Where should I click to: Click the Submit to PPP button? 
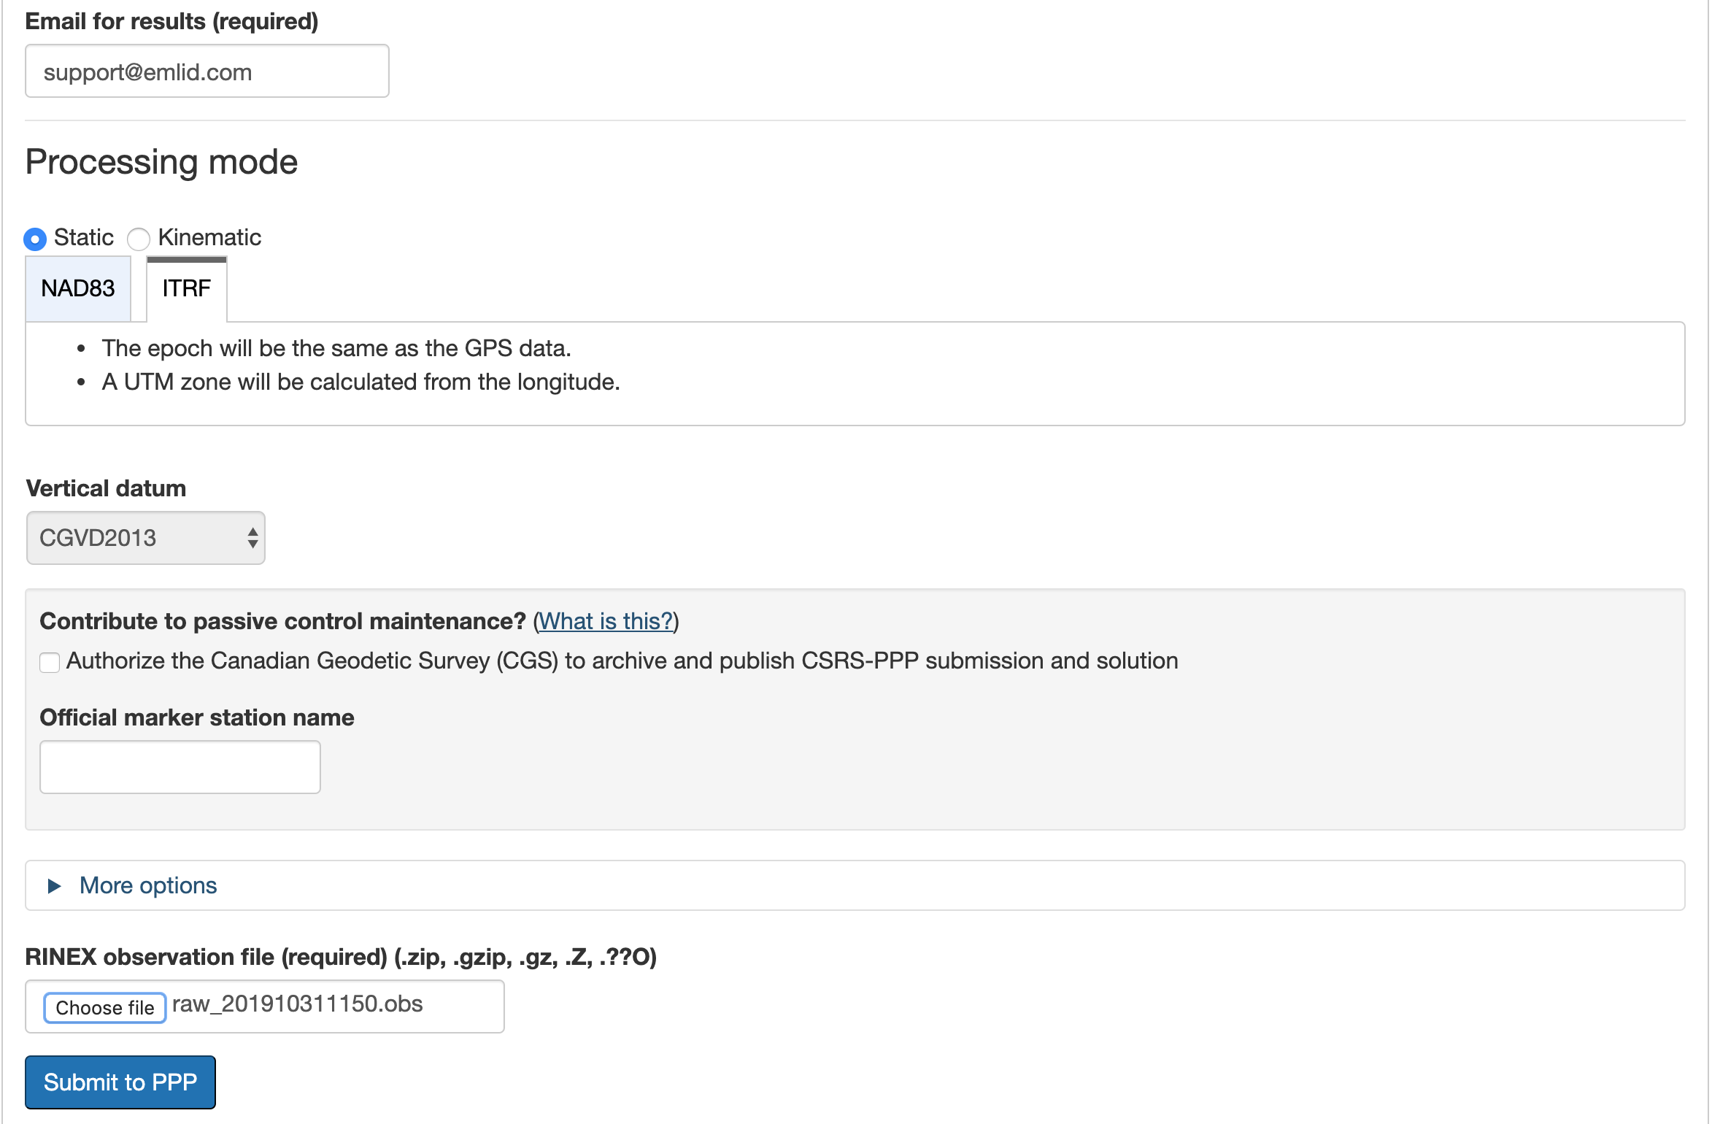pos(120,1082)
